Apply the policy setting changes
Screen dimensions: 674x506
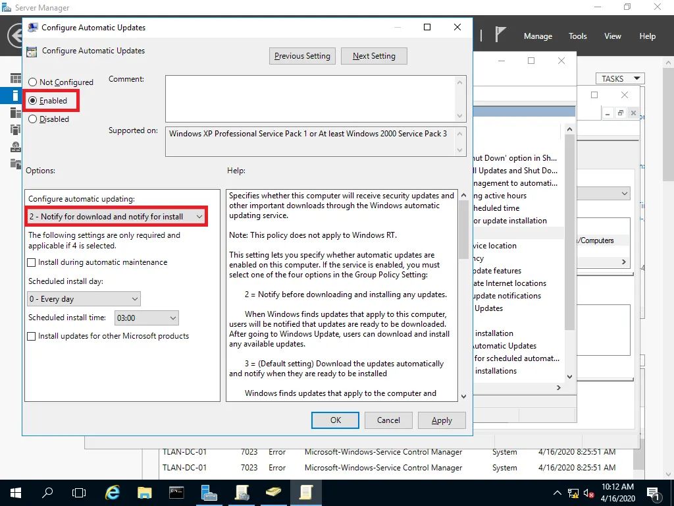click(x=442, y=420)
